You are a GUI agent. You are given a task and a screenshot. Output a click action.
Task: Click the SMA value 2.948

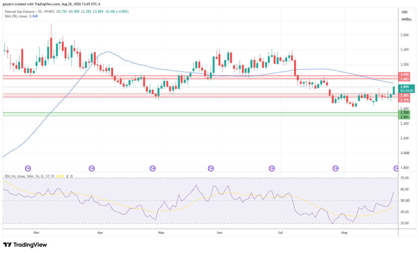pos(34,16)
